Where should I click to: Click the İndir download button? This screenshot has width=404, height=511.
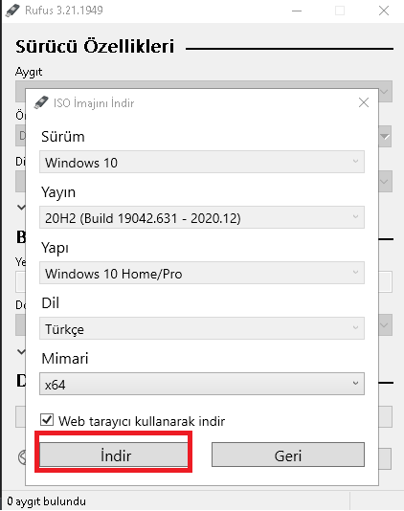pyautogui.click(x=114, y=455)
